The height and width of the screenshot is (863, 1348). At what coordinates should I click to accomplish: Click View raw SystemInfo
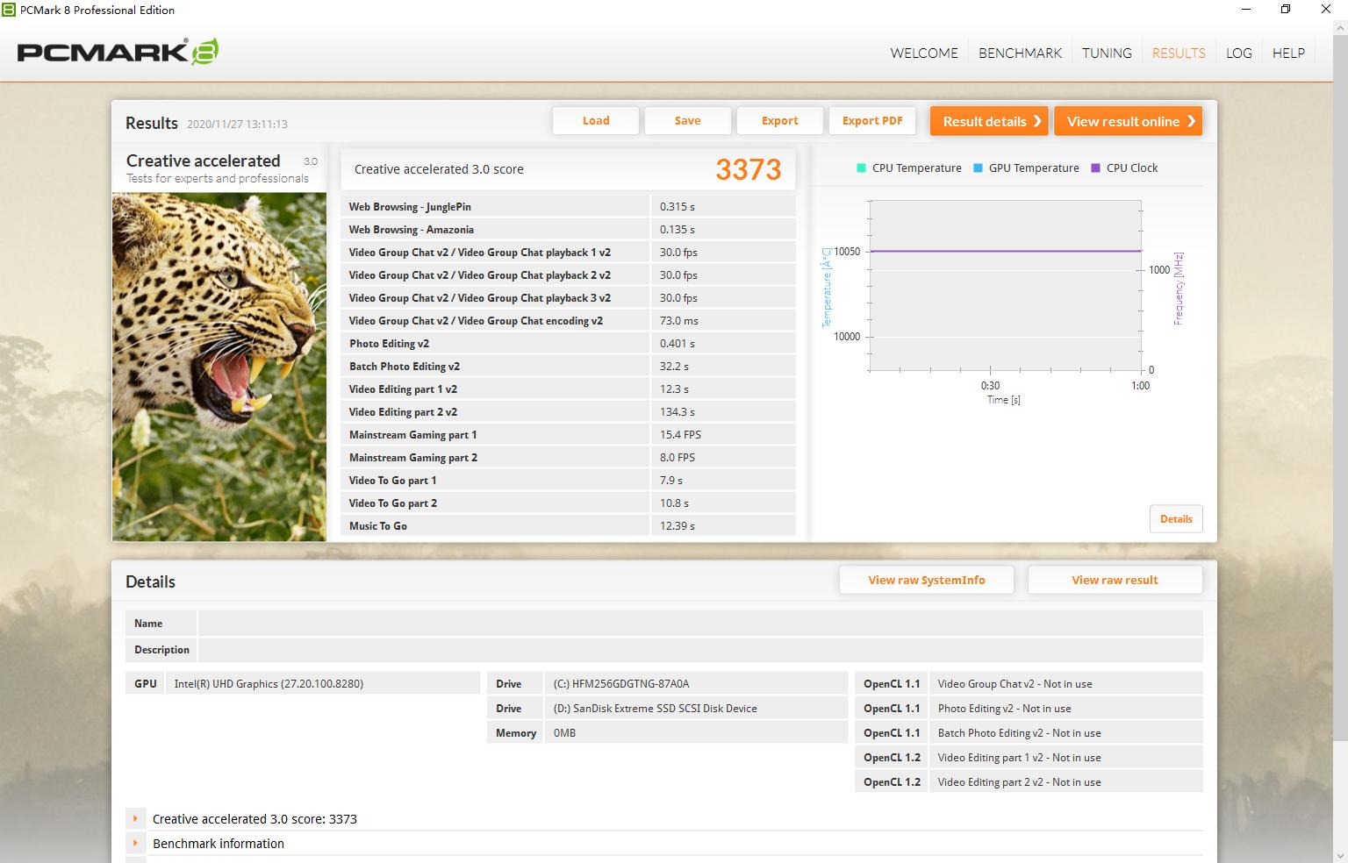(x=927, y=580)
